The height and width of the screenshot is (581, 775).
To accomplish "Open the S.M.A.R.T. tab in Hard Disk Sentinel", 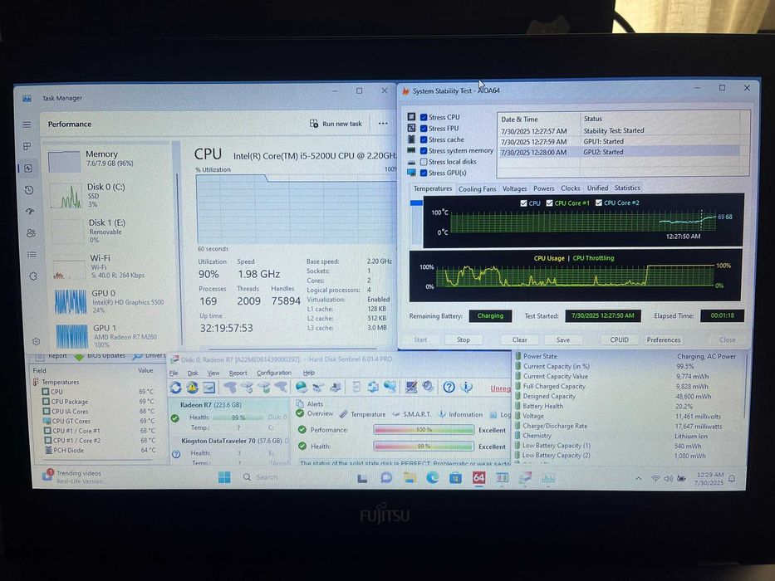I will tap(412, 414).
